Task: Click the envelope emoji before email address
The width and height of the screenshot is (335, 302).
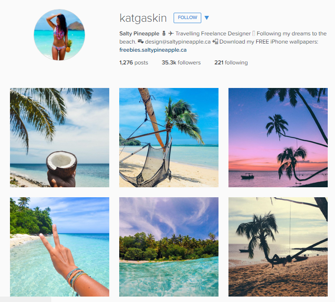Action: coord(141,41)
